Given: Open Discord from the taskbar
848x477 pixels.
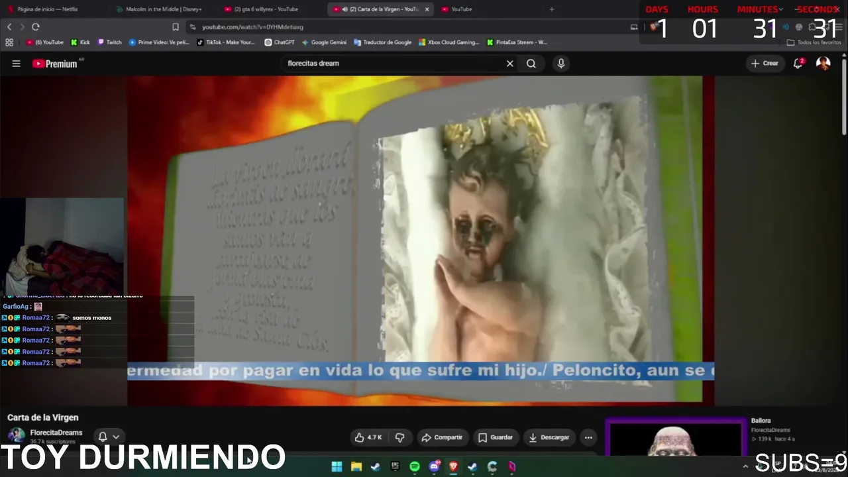Looking at the screenshot, I should coord(434,466).
